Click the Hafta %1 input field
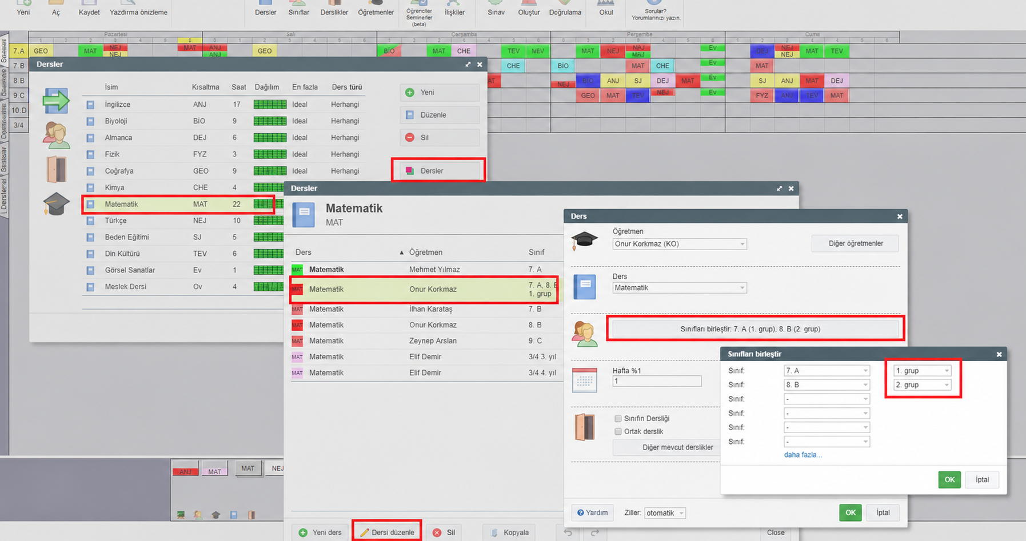The width and height of the screenshot is (1026, 541). coord(657,381)
